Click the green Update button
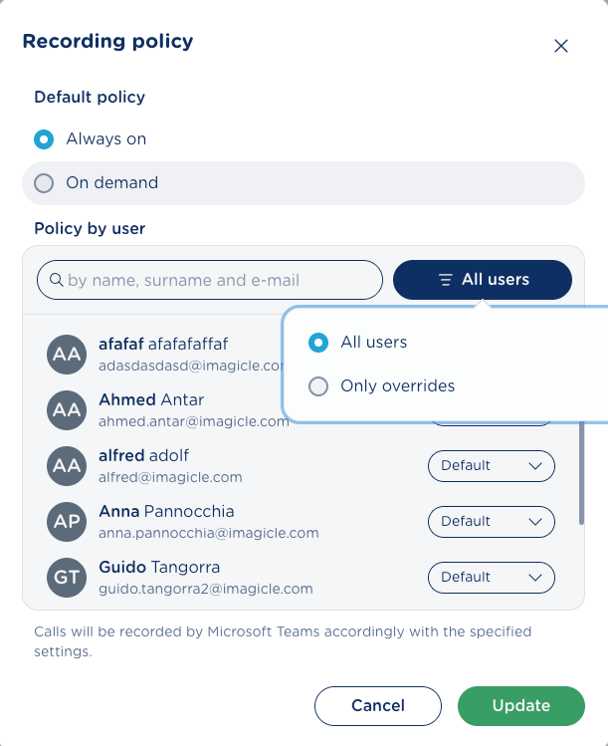This screenshot has width=608, height=746. point(520,705)
